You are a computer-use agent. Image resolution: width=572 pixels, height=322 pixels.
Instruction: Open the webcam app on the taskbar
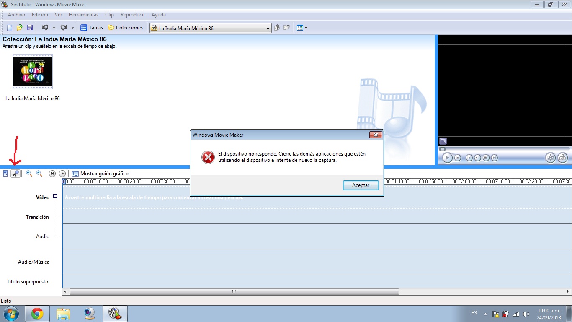click(89, 314)
